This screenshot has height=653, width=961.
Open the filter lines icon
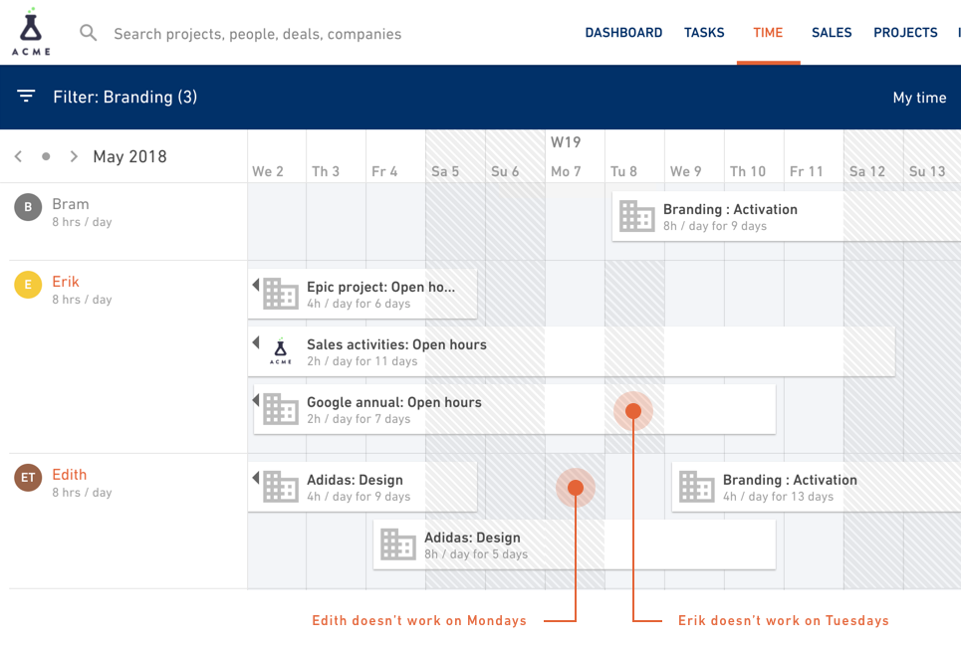pyautogui.click(x=26, y=97)
